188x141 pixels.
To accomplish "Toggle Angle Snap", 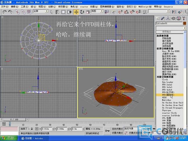I will click(126, 12).
